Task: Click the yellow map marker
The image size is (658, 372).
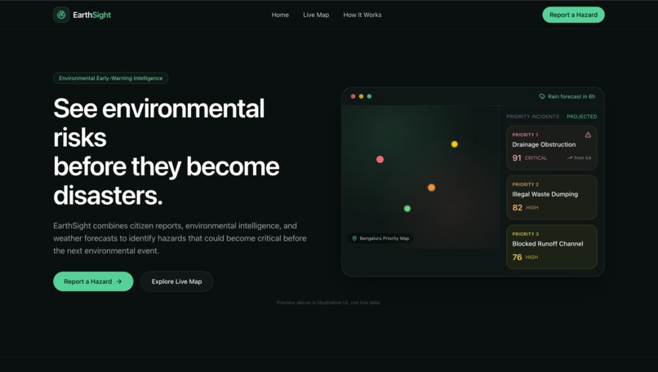Action: click(454, 144)
